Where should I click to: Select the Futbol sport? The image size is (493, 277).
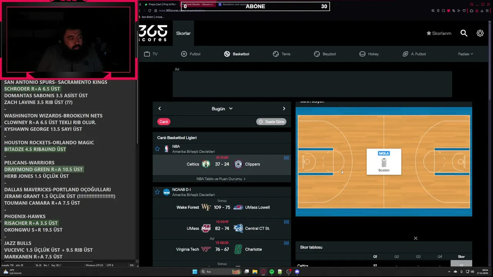(x=191, y=54)
